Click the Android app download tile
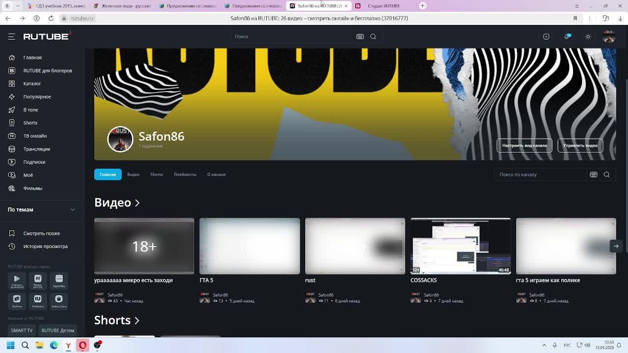 click(x=17, y=280)
